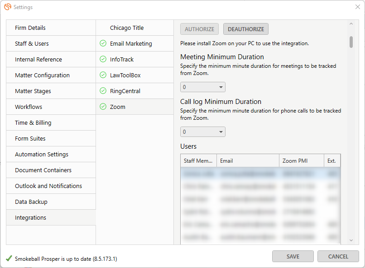Click Call log Minimum Duration heading

tap(221, 102)
